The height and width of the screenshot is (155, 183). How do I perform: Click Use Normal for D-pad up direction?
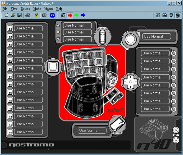coord(155,53)
